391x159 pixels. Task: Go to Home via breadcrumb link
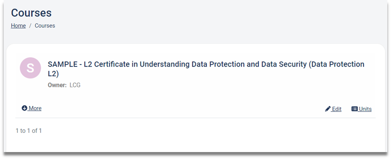[18, 26]
